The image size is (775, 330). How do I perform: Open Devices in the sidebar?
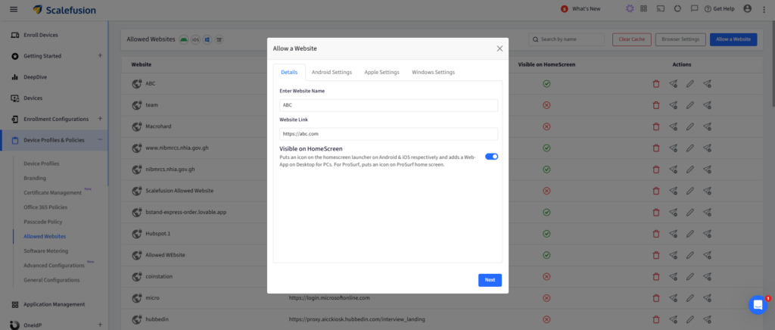tap(33, 98)
